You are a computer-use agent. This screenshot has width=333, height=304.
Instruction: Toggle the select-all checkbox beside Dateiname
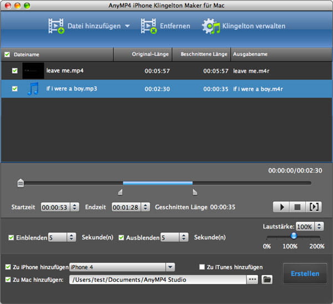tap(7, 54)
